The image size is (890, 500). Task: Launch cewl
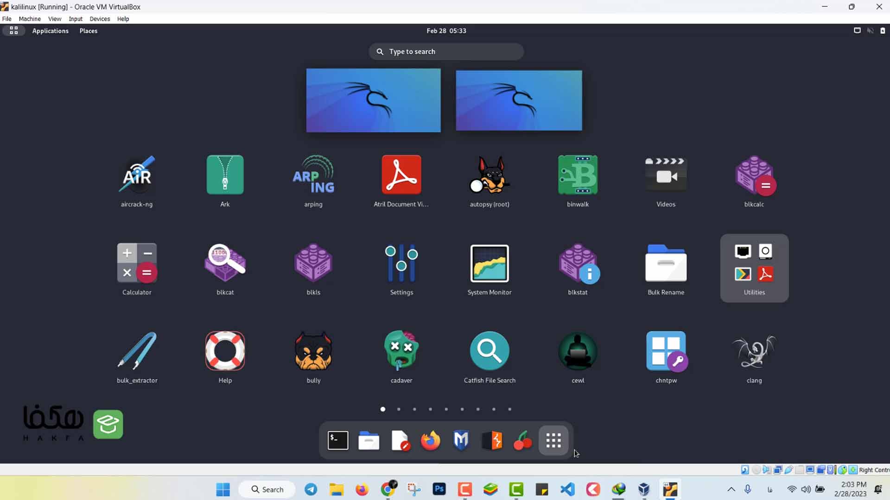(x=578, y=357)
